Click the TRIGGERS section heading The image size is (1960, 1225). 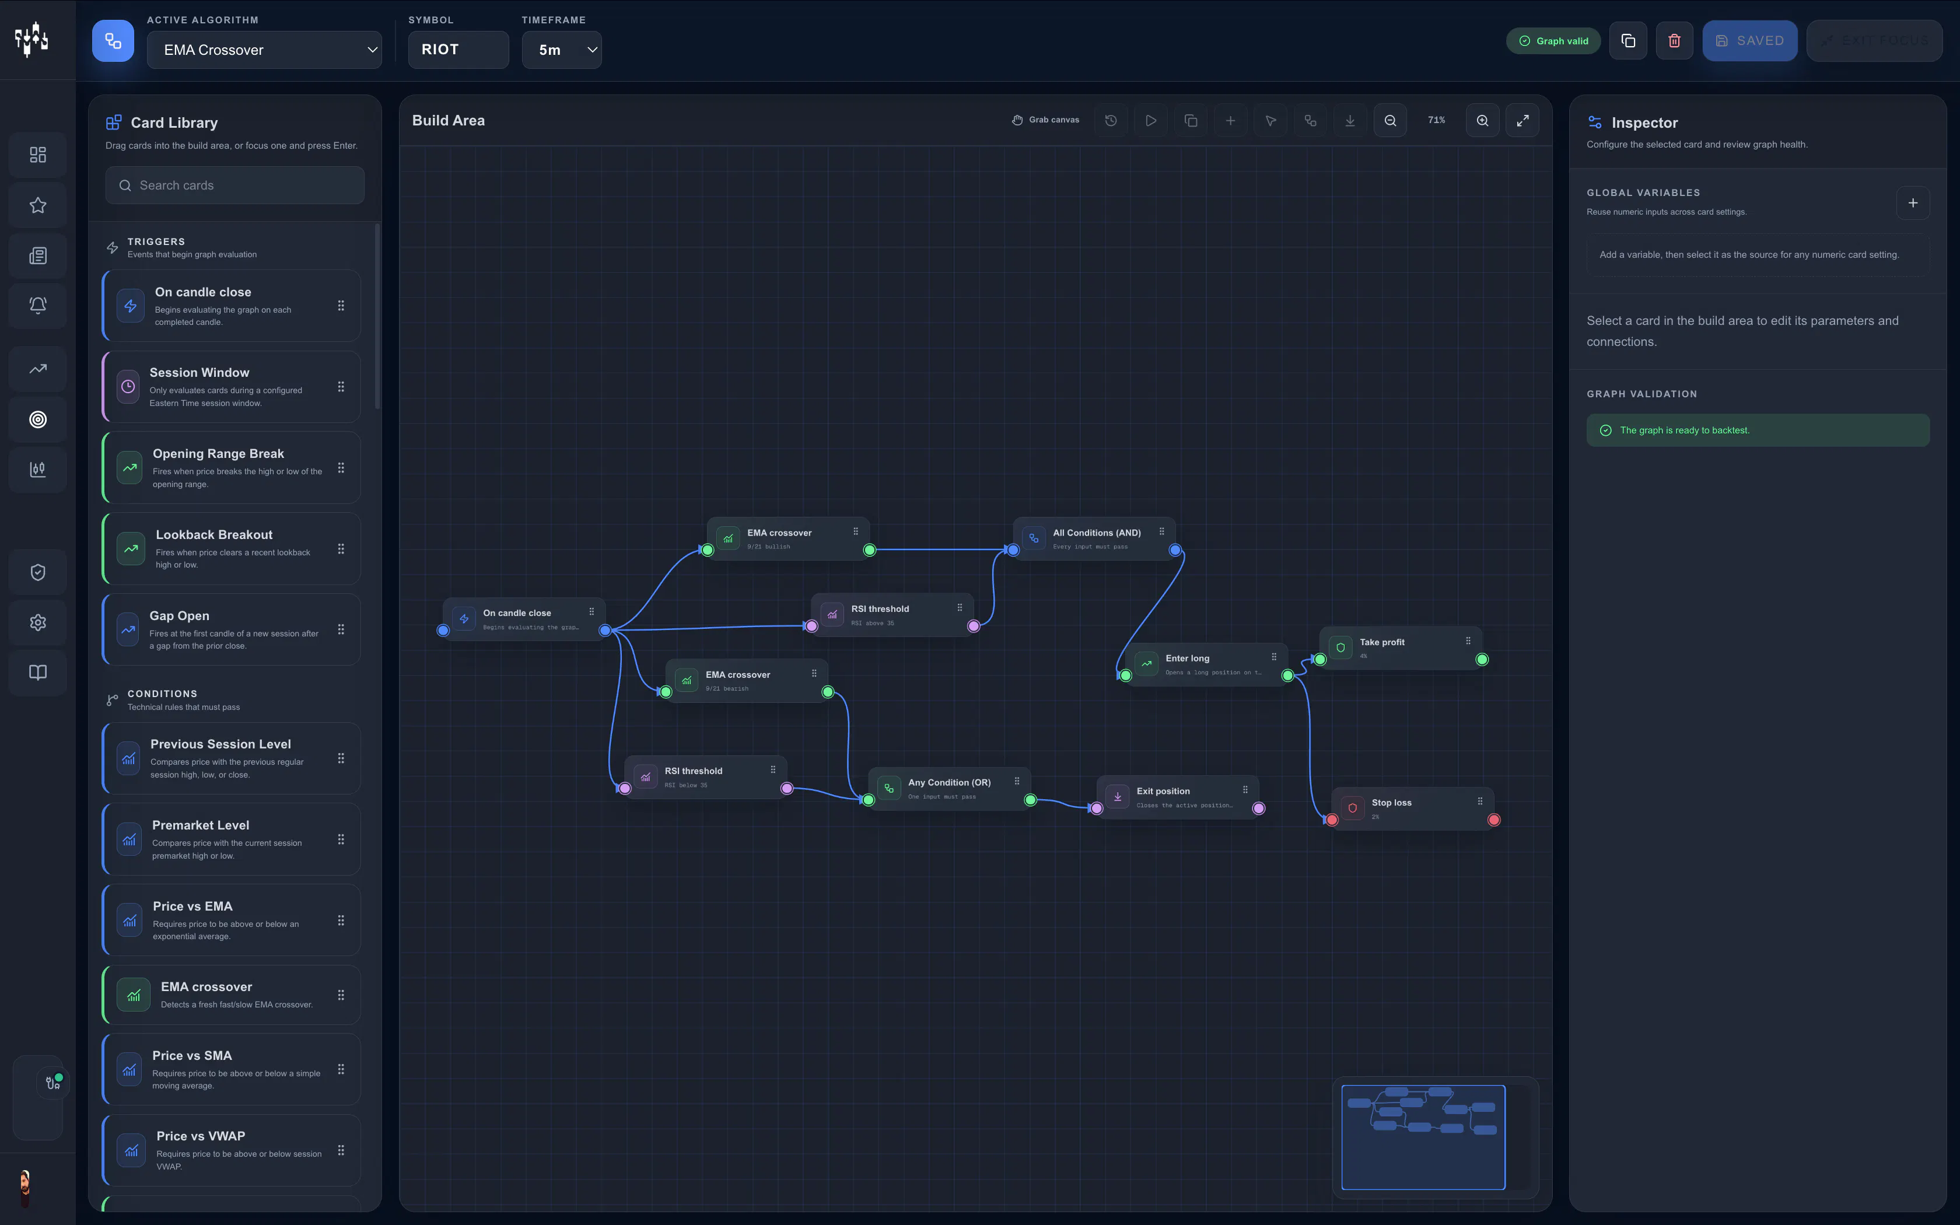[x=156, y=242]
